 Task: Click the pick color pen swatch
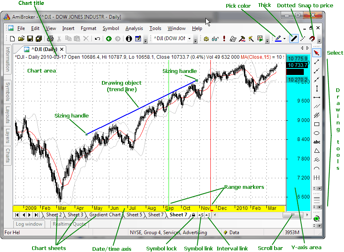pos(278,39)
